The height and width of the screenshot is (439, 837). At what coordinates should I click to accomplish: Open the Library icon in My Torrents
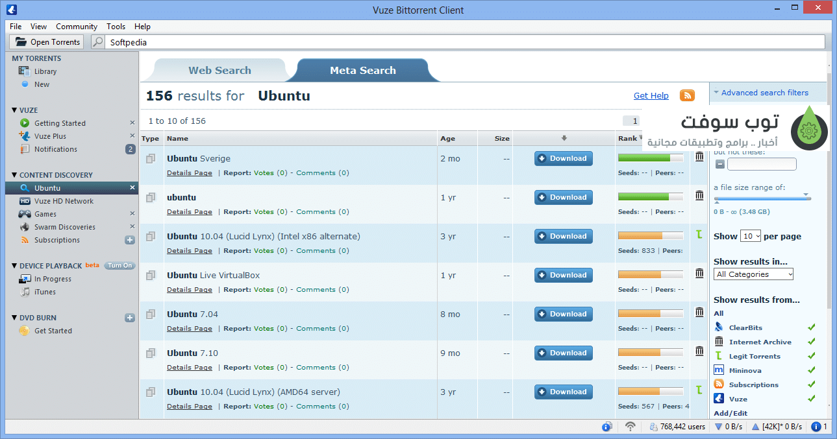pos(25,71)
